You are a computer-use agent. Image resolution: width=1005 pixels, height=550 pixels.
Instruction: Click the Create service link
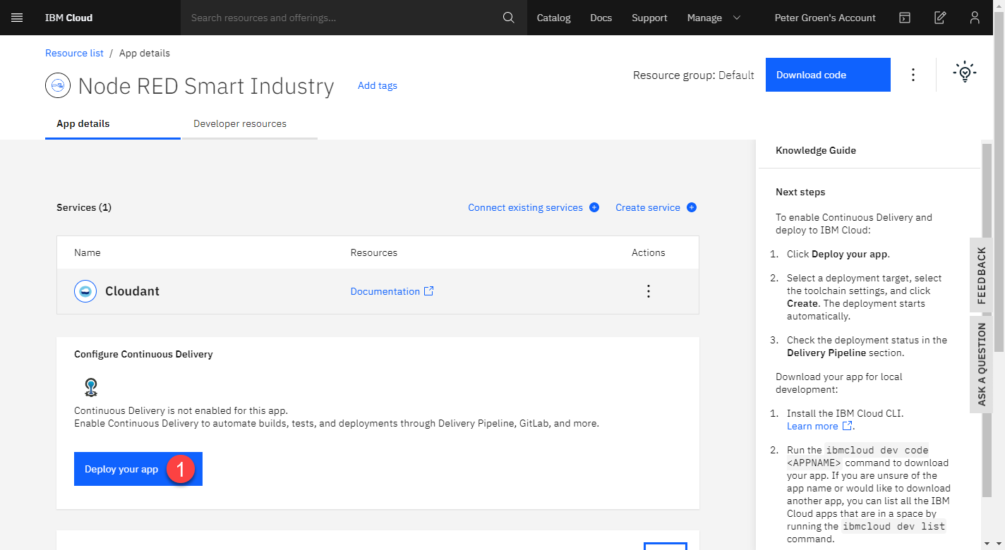[648, 207]
